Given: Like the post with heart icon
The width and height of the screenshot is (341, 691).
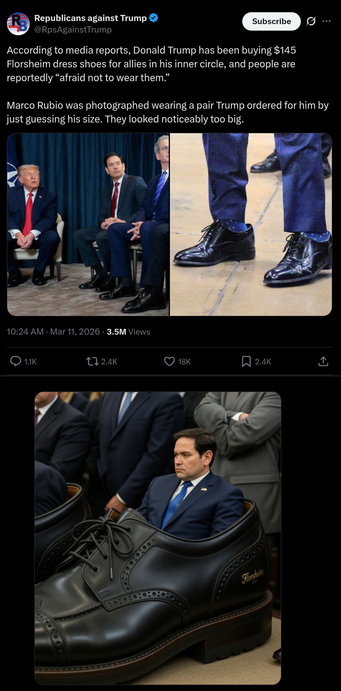Looking at the screenshot, I should [x=170, y=361].
